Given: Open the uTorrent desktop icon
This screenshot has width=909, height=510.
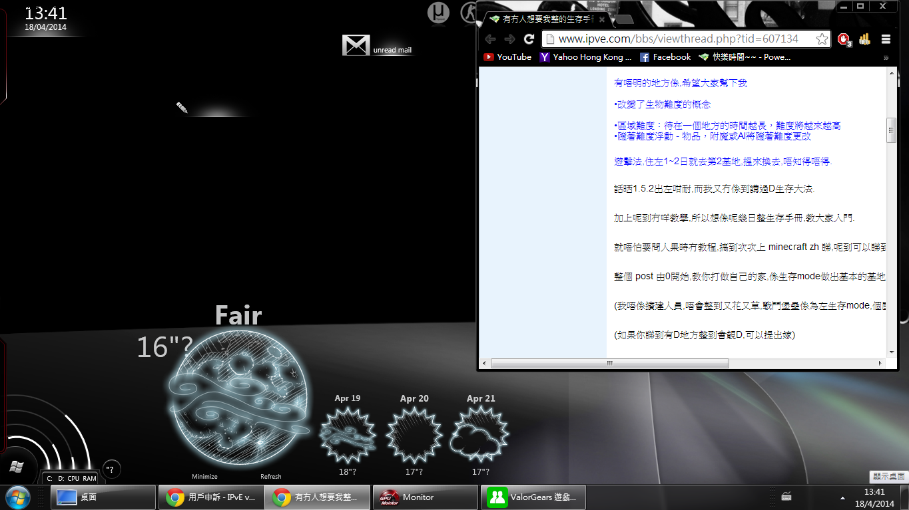Looking at the screenshot, I should [x=438, y=12].
